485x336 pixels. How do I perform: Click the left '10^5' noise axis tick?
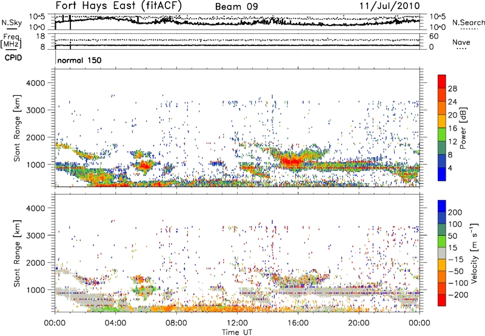tap(37, 17)
